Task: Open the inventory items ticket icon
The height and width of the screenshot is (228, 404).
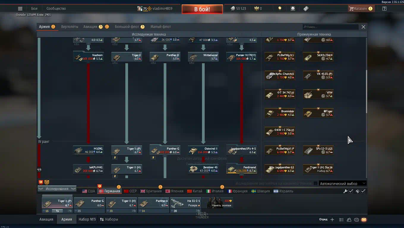Action: (x=306, y=9)
